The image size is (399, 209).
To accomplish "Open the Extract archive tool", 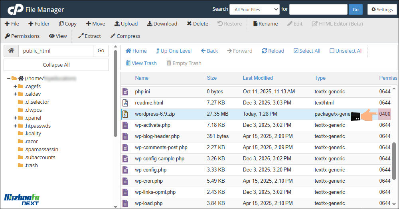I will (81, 36).
